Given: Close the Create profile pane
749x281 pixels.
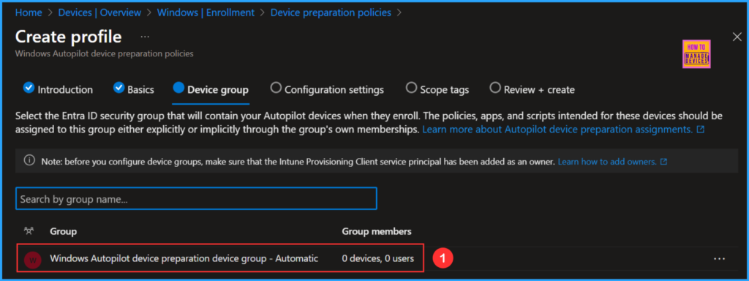Looking at the screenshot, I should pyautogui.click(x=737, y=37).
